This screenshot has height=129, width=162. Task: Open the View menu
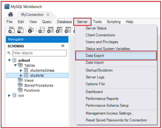[x=33, y=22]
